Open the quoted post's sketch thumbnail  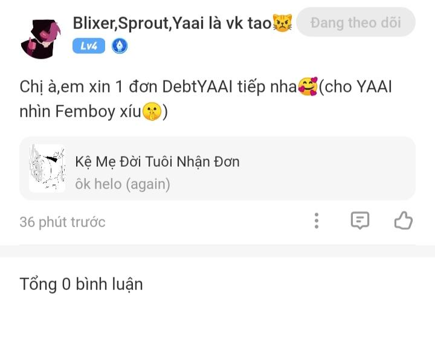(47, 169)
